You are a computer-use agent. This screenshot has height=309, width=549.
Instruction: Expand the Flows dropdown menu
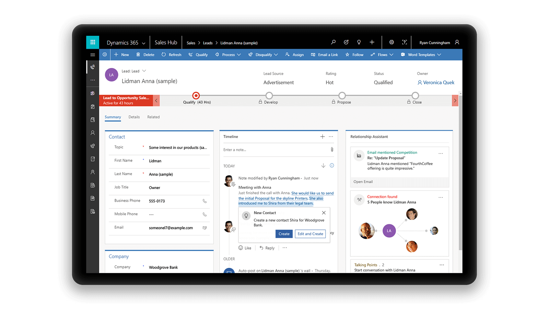pyautogui.click(x=391, y=55)
